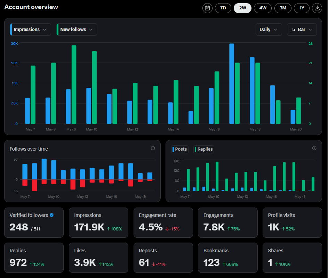Click the verified badge next to followers

coord(52,215)
